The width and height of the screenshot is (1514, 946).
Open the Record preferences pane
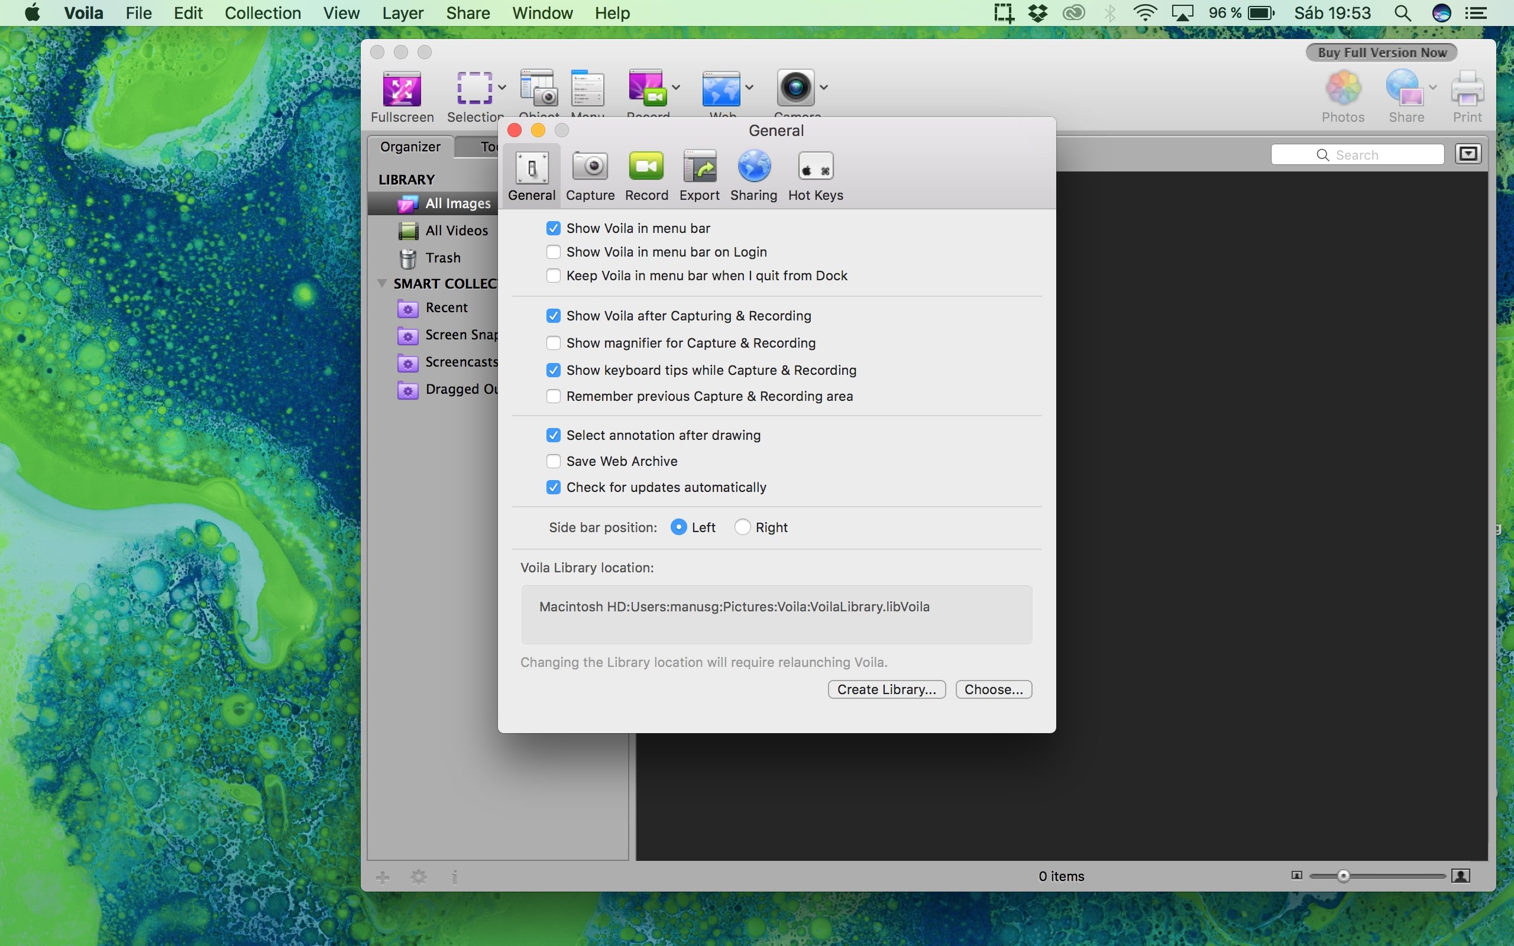click(x=646, y=176)
